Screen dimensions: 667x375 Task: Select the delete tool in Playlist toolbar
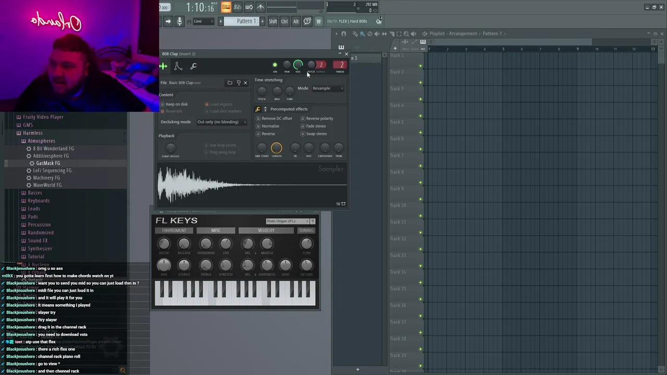[x=369, y=34]
